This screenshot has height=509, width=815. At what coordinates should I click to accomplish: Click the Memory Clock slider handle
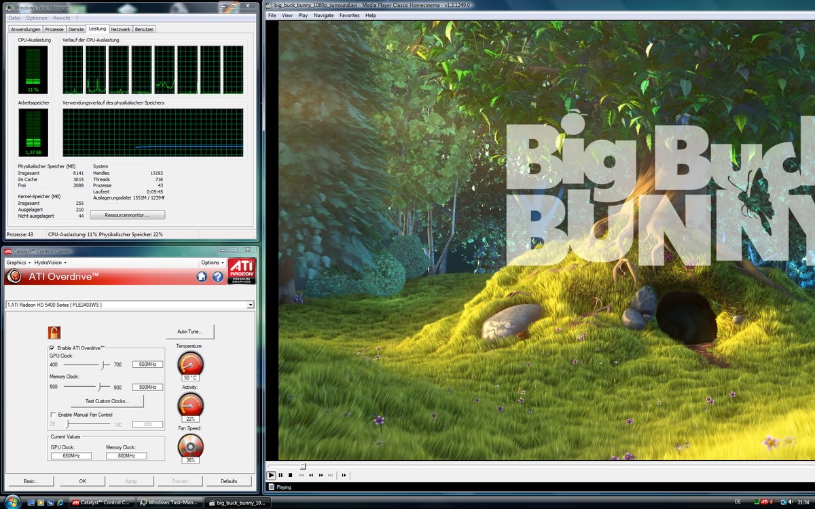pyautogui.click(x=99, y=386)
